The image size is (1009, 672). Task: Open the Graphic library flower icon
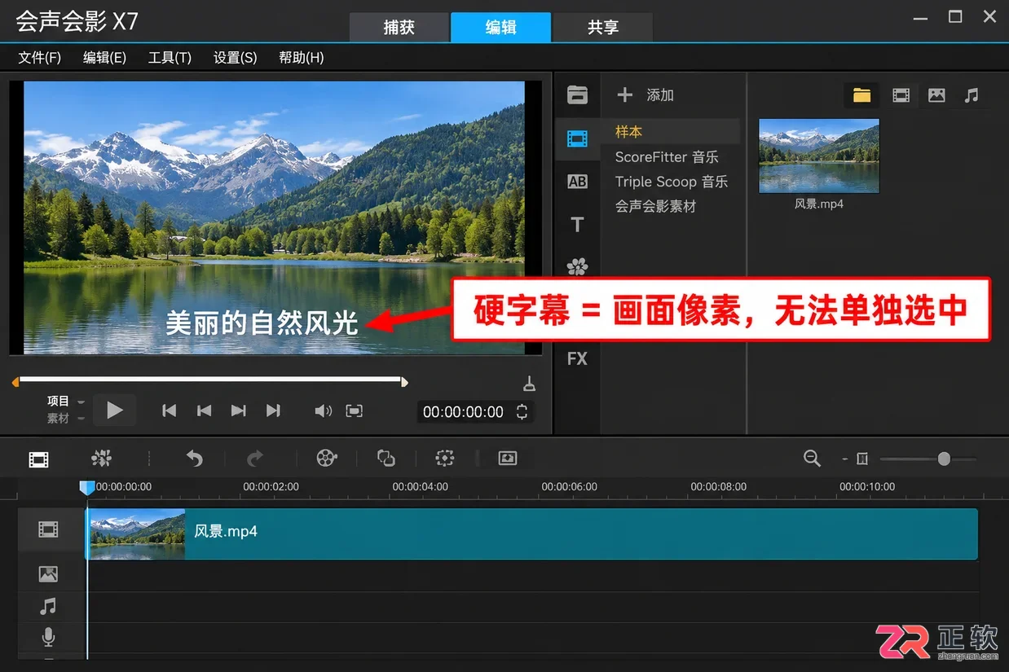tap(577, 266)
